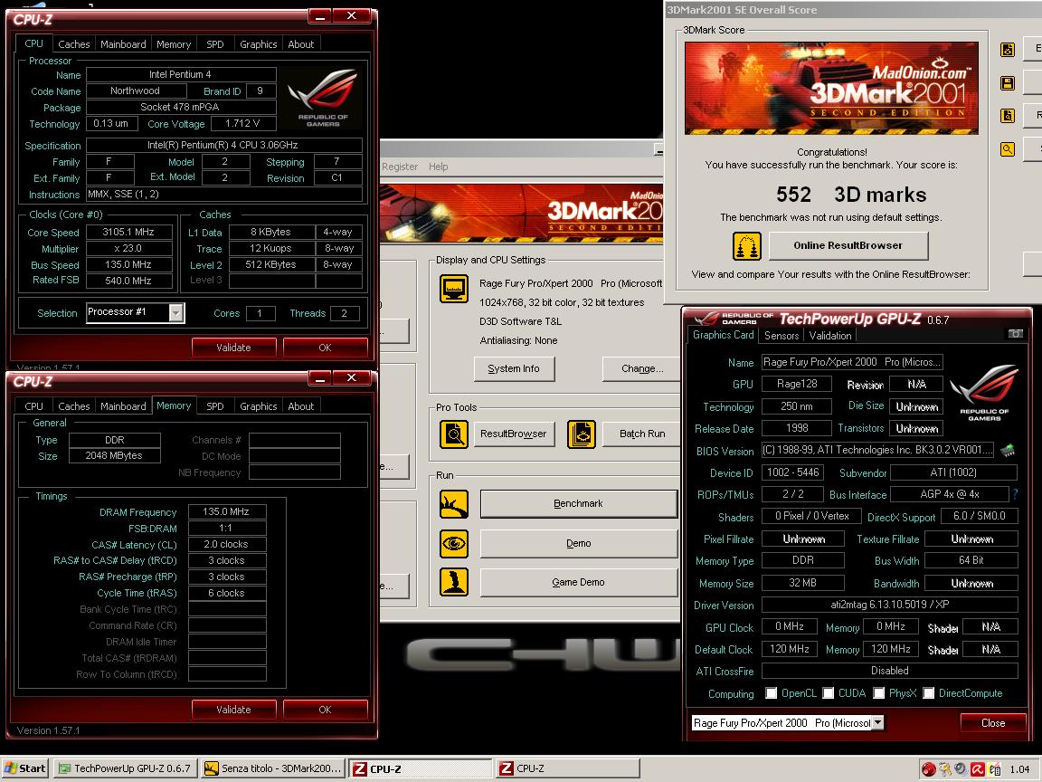This screenshot has width=1042, height=782.
Task: Click the BIOS Version field in GPU-Z
Action: click(877, 450)
